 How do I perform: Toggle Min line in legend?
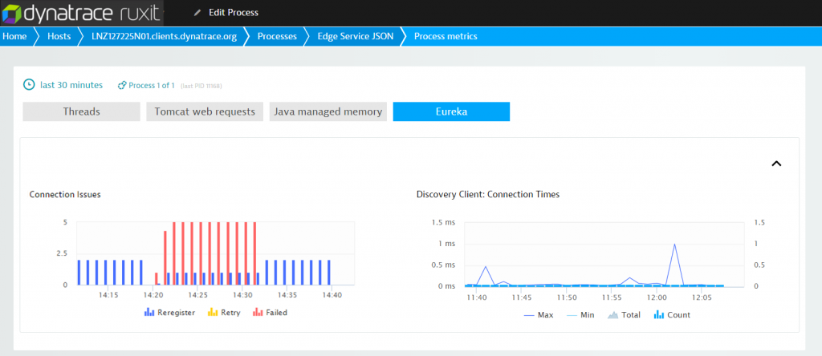[x=580, y=315]
